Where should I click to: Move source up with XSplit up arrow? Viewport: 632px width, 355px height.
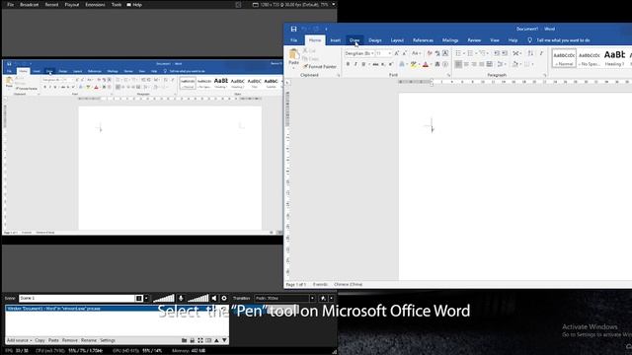point(216,340)
